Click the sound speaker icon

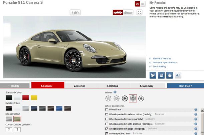tap(178, 75)
